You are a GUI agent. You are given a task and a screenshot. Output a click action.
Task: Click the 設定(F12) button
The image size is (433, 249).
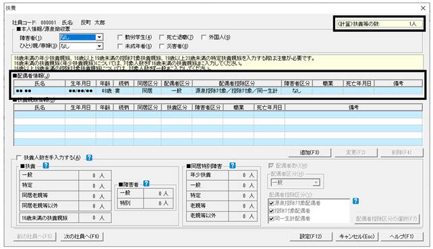point(311,236)
